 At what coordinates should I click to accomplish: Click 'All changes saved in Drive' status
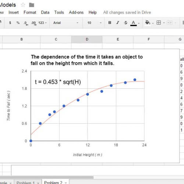(127, 13)
